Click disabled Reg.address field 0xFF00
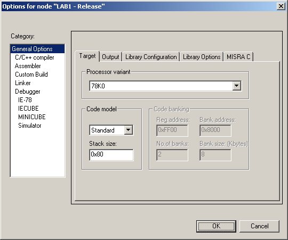Viewport: 288px width, 240px height. [x=172, y=130]
